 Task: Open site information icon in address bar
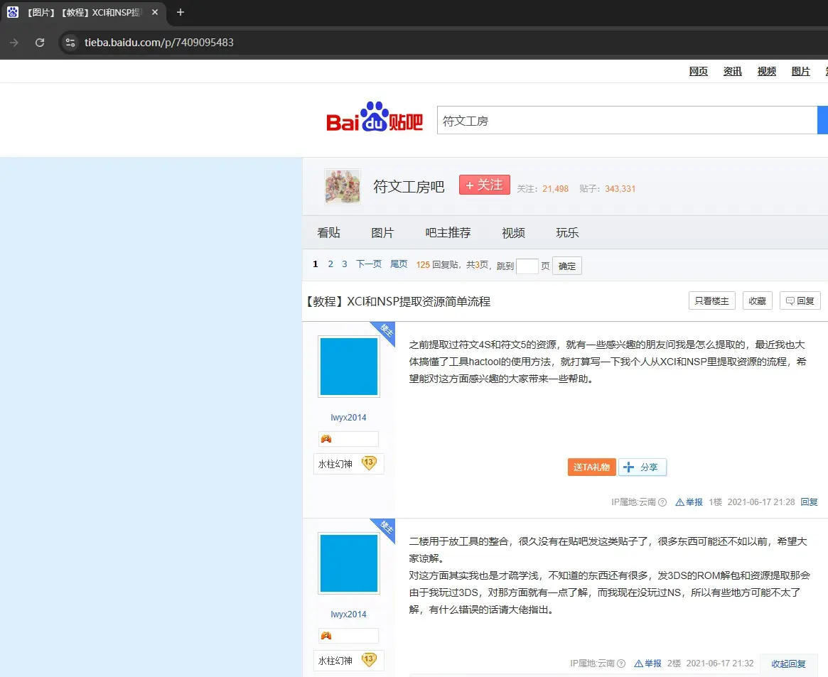pos(70,43)
